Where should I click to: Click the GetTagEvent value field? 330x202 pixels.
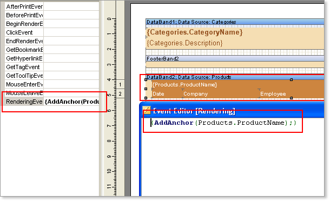pos(71,67)
